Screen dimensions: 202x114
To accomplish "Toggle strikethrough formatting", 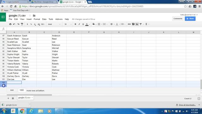I will click(83, 24).
